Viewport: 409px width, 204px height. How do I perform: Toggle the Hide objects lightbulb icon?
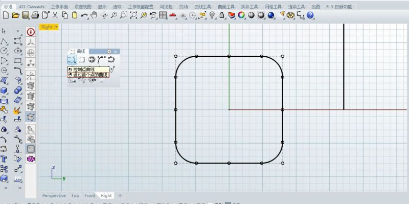212,15
